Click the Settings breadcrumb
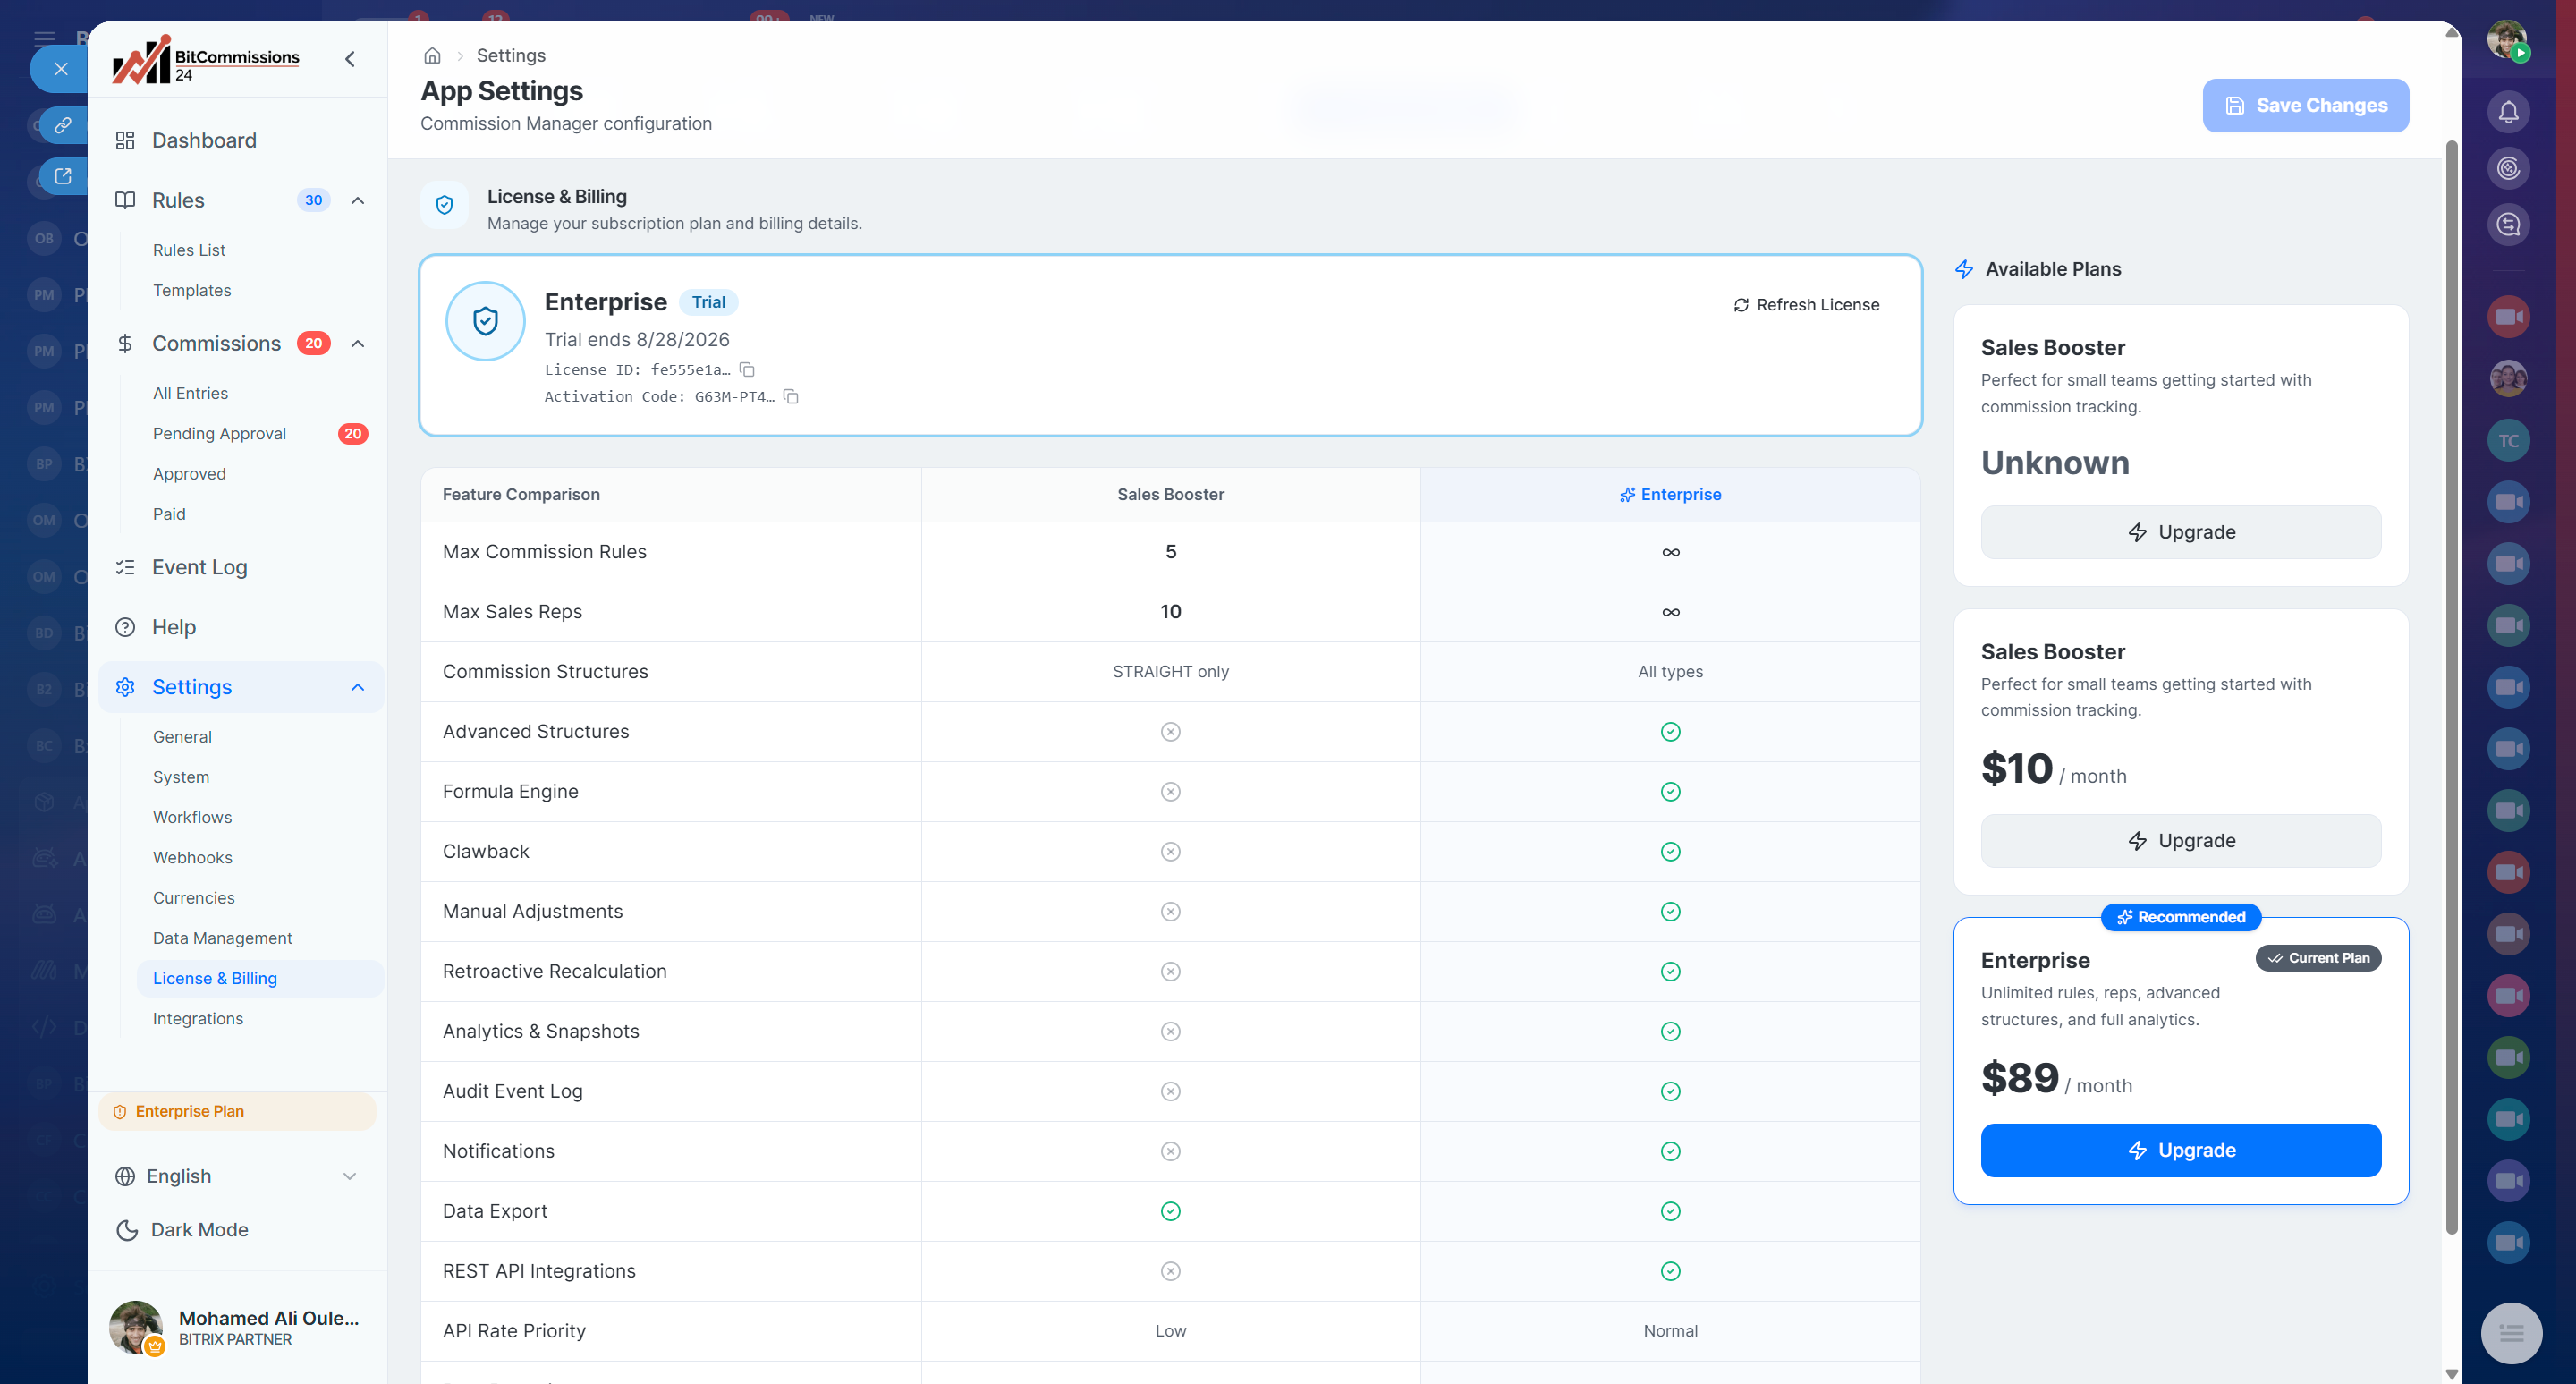The height and width of the screenshot is (1384, 2576). tap(511, 55)
